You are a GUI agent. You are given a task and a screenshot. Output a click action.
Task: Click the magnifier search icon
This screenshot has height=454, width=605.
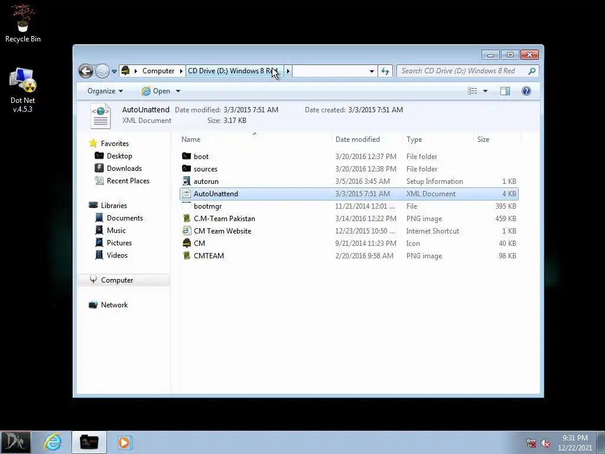coord(532,71)
